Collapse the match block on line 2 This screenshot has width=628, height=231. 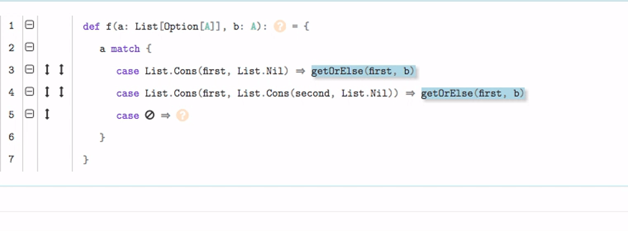click(29, 47)
